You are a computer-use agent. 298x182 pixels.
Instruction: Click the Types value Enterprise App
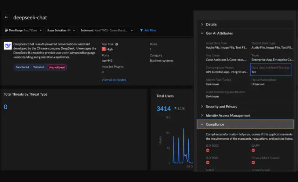coord(272,60)
